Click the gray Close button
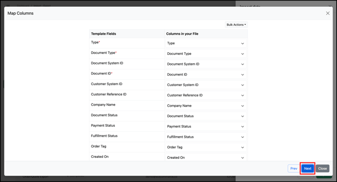The image size is (337, 182). (x=322, y=168)
